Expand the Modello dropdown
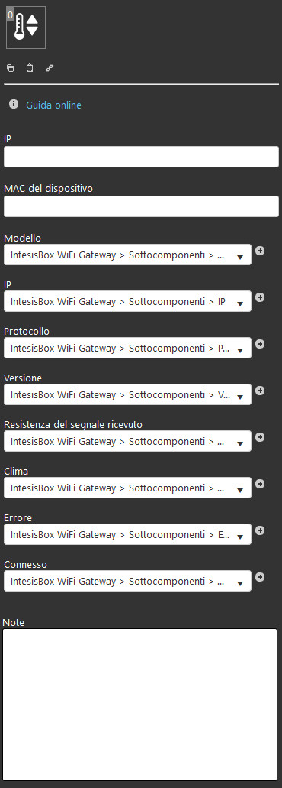 (127, 255)
